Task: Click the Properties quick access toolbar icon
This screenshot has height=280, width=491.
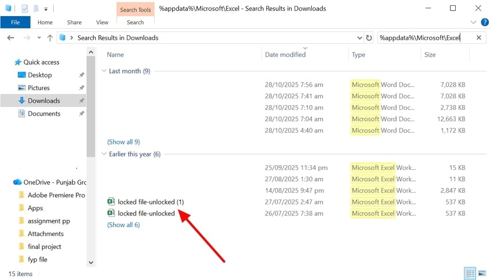Action: (x=24, y=9)
